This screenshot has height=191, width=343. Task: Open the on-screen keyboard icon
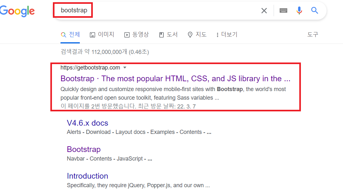coord(283,10)
